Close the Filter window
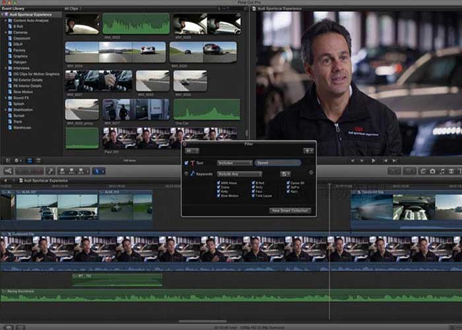The width and height of the screenshot is (462, 330). coord(185,144)
